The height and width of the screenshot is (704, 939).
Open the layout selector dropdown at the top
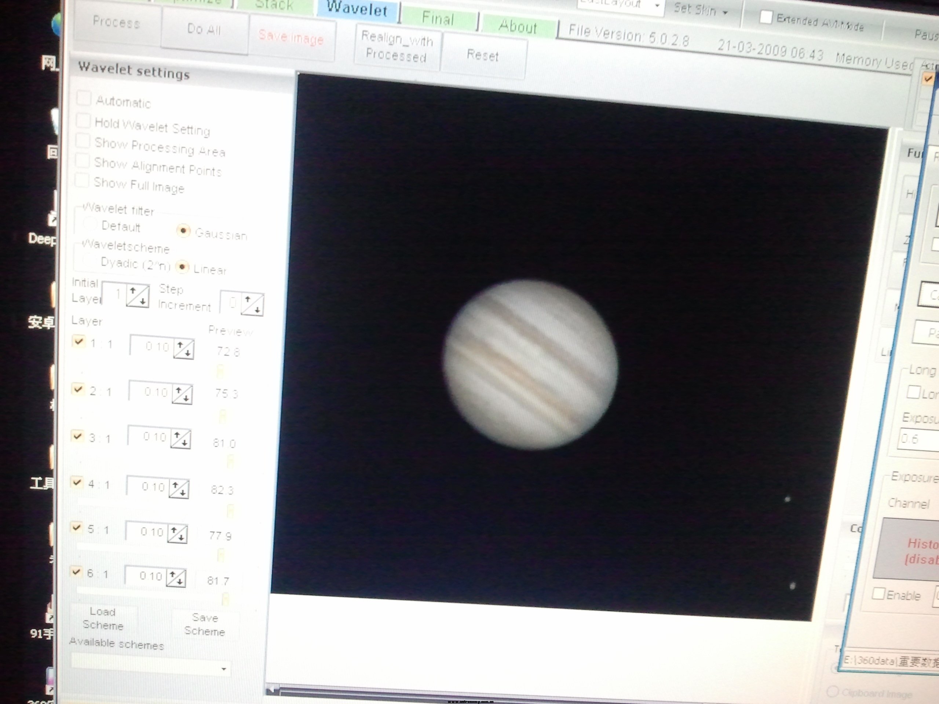[657, 6]
